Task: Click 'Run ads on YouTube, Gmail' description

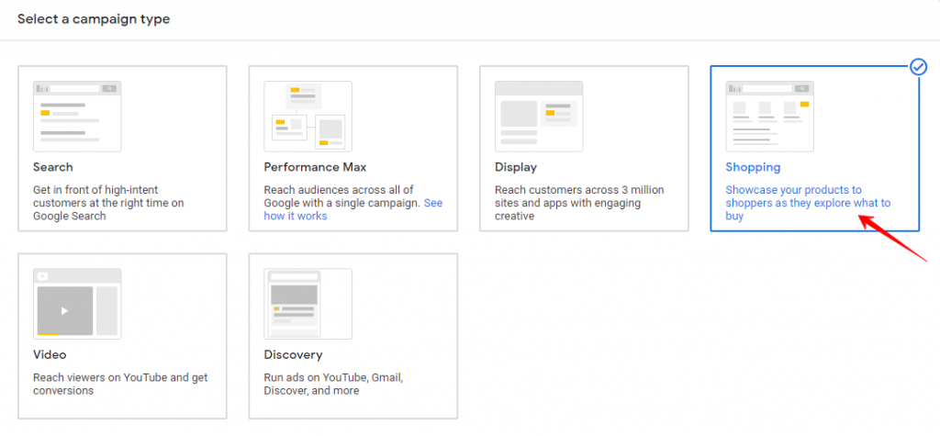Action: pyautogui.click(x=333, y=384)
